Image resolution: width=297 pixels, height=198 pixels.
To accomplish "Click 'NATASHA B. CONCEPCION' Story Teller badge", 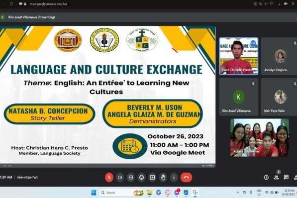I will [x=49, y=114].
